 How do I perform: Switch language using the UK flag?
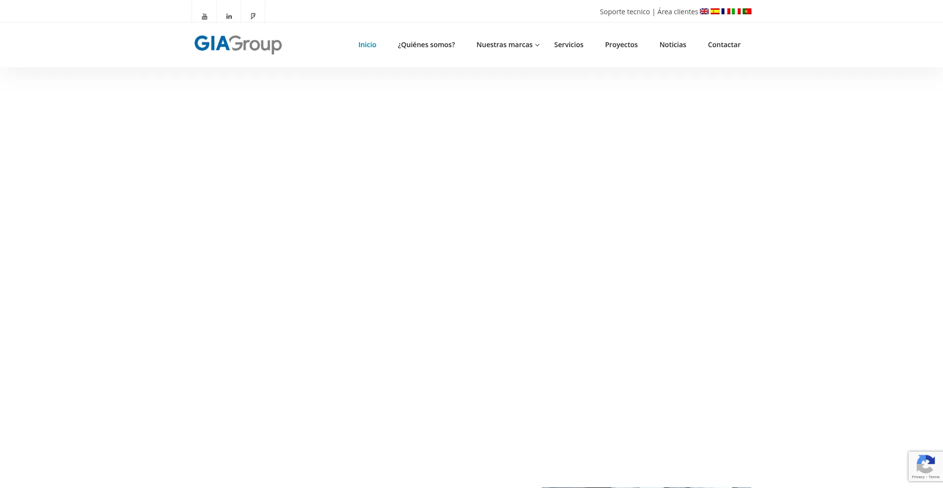pos(704,11)
